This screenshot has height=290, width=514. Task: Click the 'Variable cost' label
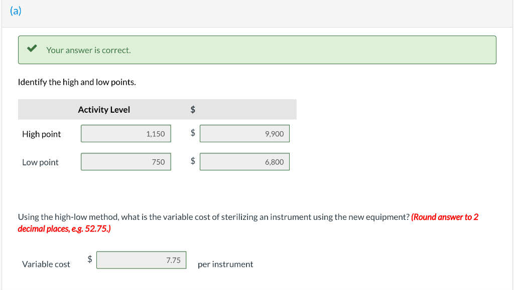46,264
